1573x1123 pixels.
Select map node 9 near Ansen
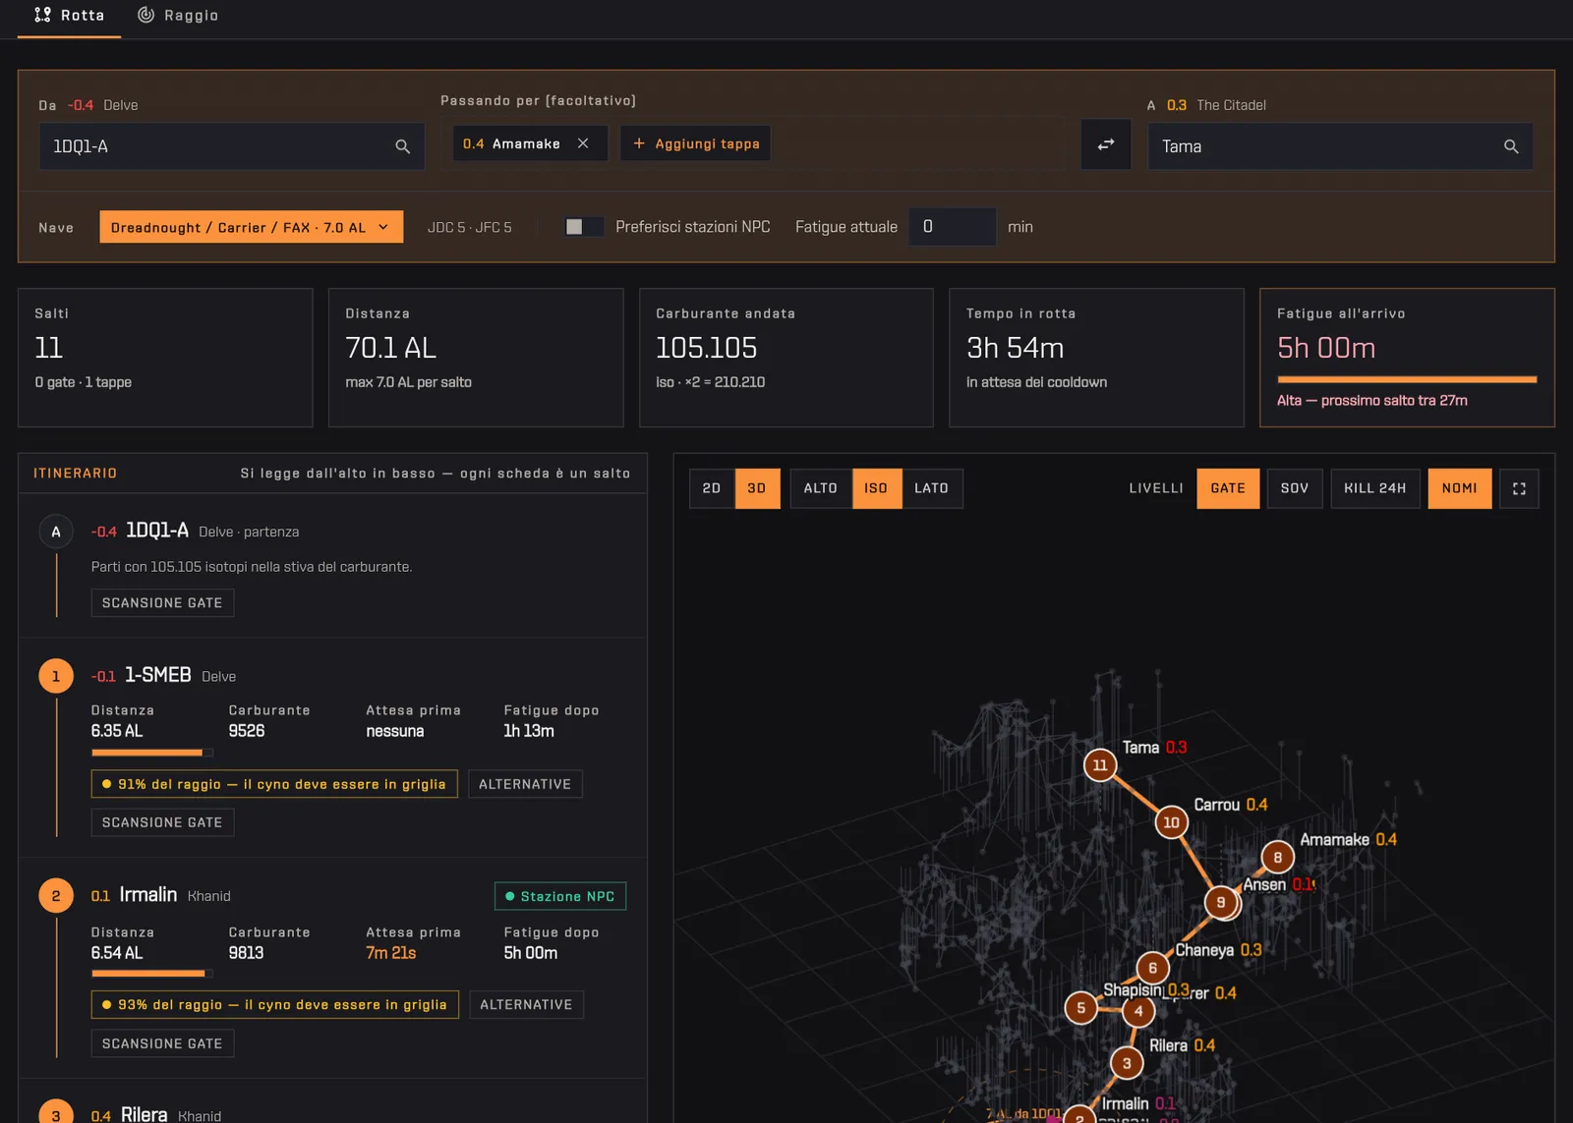[x=1221, y=902]
